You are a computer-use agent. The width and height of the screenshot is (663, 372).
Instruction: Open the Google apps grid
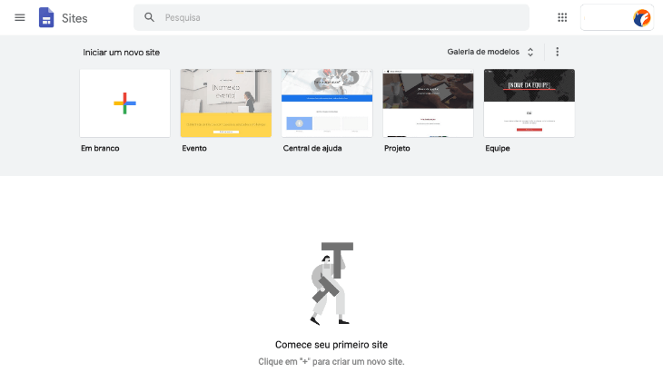(562, 17)
